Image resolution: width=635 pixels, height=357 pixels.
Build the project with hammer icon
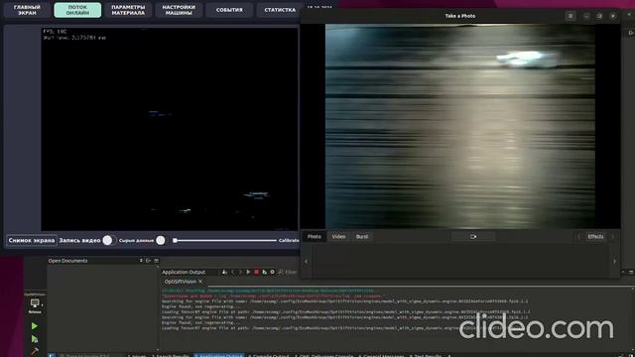(x=35, y=351)
